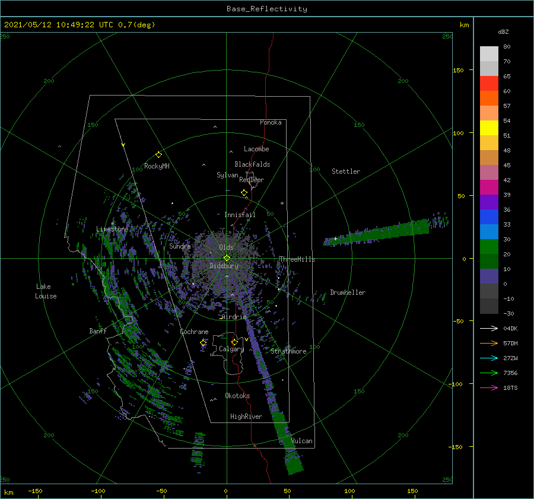Click the Lacombe city label

point(256,149)
